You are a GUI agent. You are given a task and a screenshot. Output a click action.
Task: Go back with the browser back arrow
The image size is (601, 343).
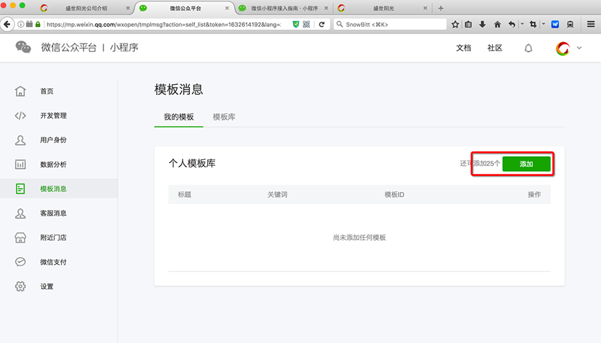click(x=7, y=24)
